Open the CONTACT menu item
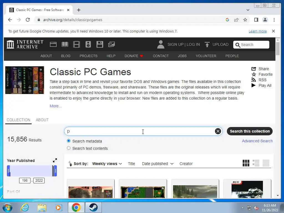 point(161,56)
